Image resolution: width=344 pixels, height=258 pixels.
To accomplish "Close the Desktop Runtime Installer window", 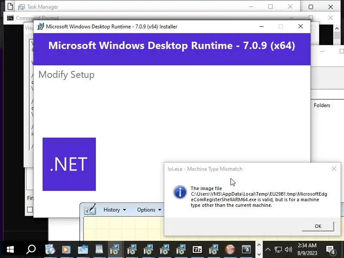I will (x=300, y=27).
